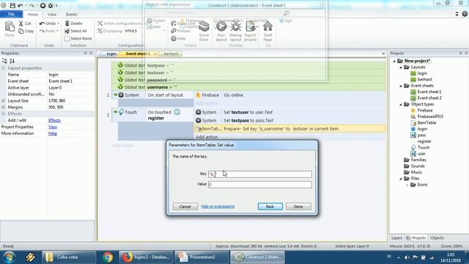The width and height of the screenshot is (469, 264).
Task: Collapse the Layout properties section
Action: point(3,68)
